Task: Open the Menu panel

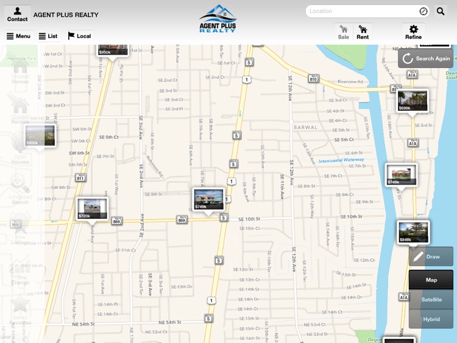Action: [x=19, y=36]
